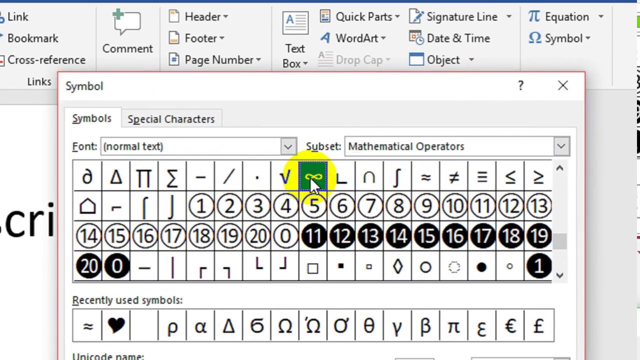The width and height of the screenshot is (640, 360).
Task: Select the almost equal ≈ symbol in grid
Action: 426,177
